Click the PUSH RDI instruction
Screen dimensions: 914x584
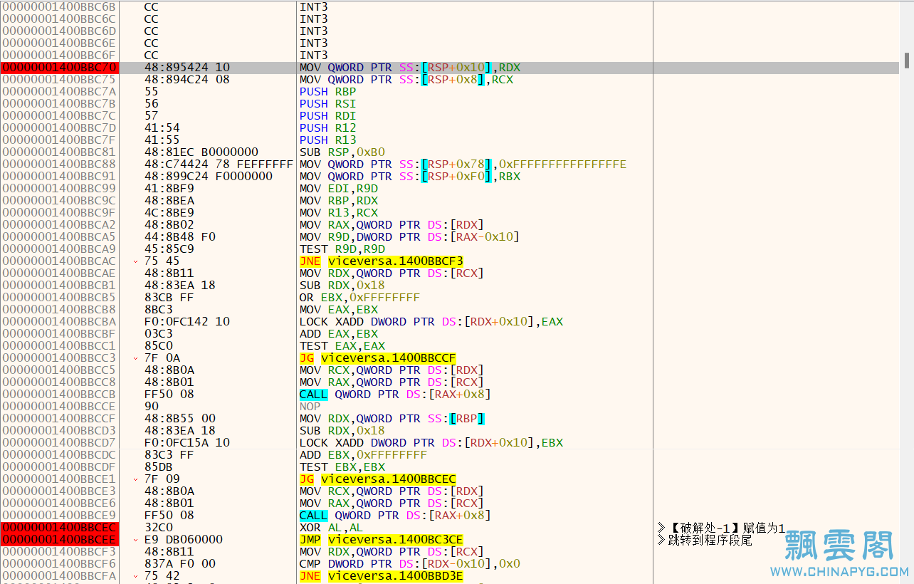click(x=328, y=116)
